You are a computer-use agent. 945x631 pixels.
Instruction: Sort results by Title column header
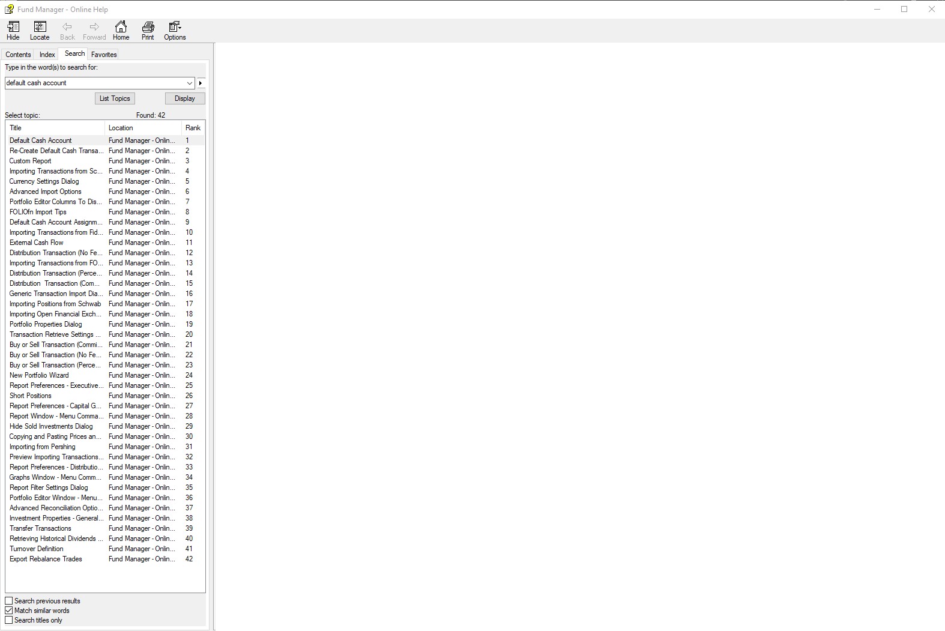tap(55, 128)
